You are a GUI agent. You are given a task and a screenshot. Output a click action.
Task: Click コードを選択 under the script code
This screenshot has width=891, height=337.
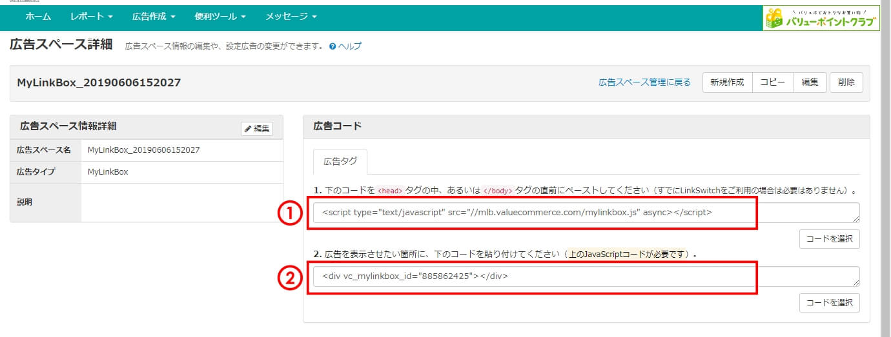pyautogui.click(x=829, y=238)
